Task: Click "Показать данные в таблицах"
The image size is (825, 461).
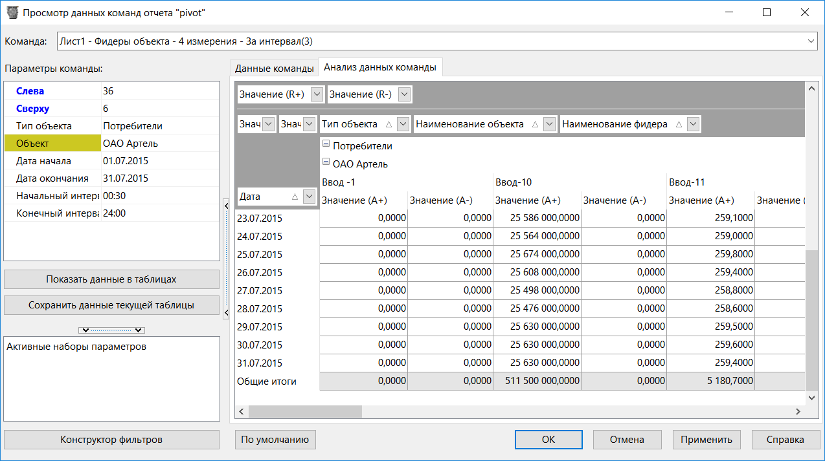Action: click(111, 279)
